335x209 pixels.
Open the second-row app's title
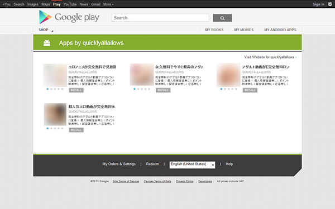92,106
